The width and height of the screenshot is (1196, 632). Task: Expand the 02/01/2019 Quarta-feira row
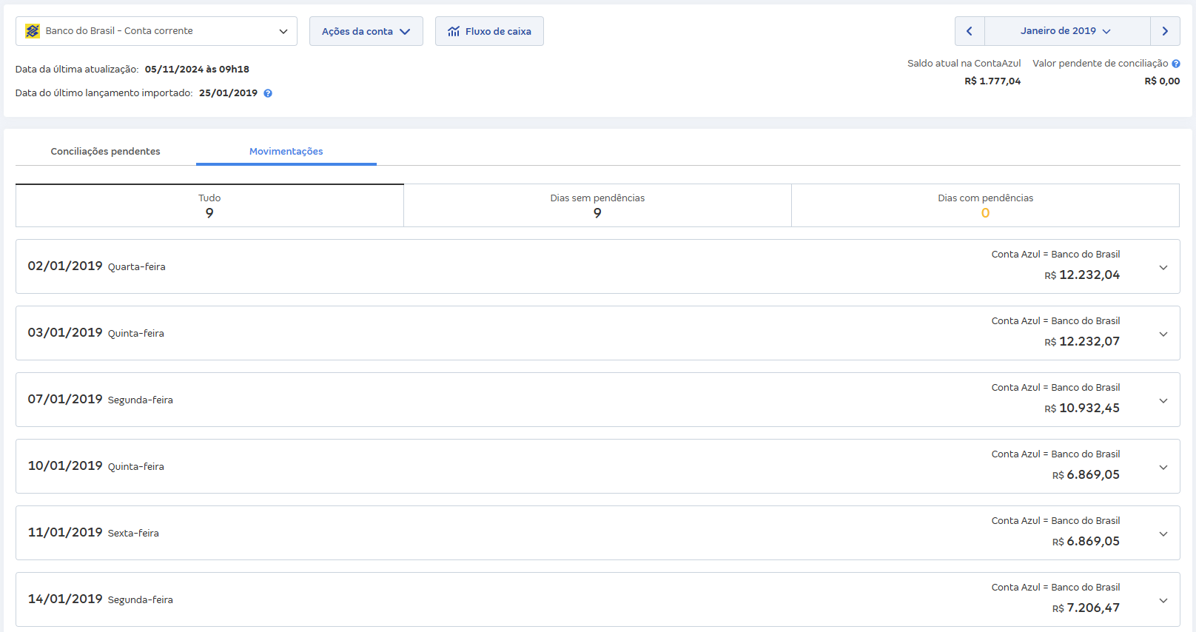click(x=1163, y=267)
